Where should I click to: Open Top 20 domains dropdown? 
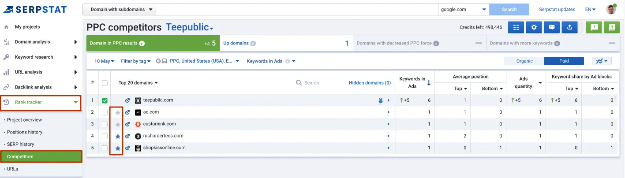tap(138, 83)
